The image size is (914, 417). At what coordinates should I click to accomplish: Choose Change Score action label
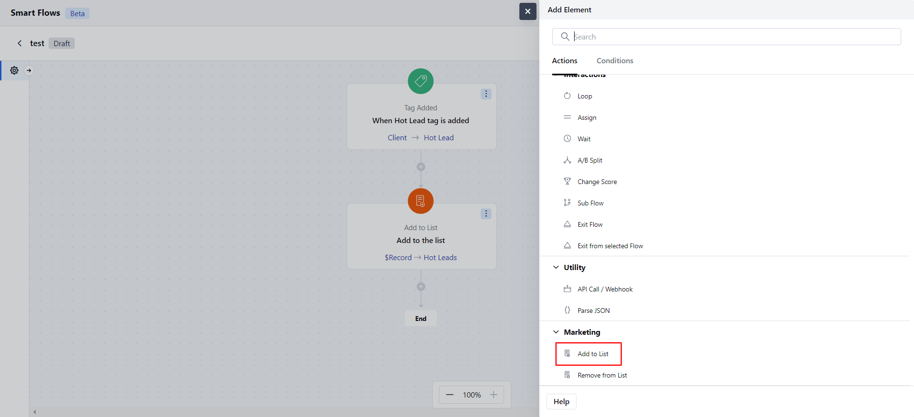(x=597, y=182)
